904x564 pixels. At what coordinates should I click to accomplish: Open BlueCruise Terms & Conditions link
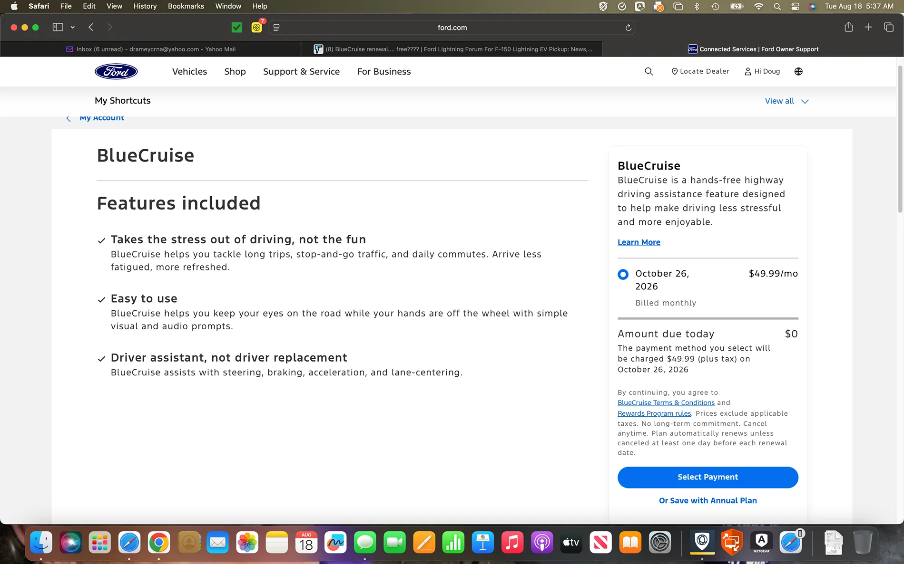pos(666,402)
